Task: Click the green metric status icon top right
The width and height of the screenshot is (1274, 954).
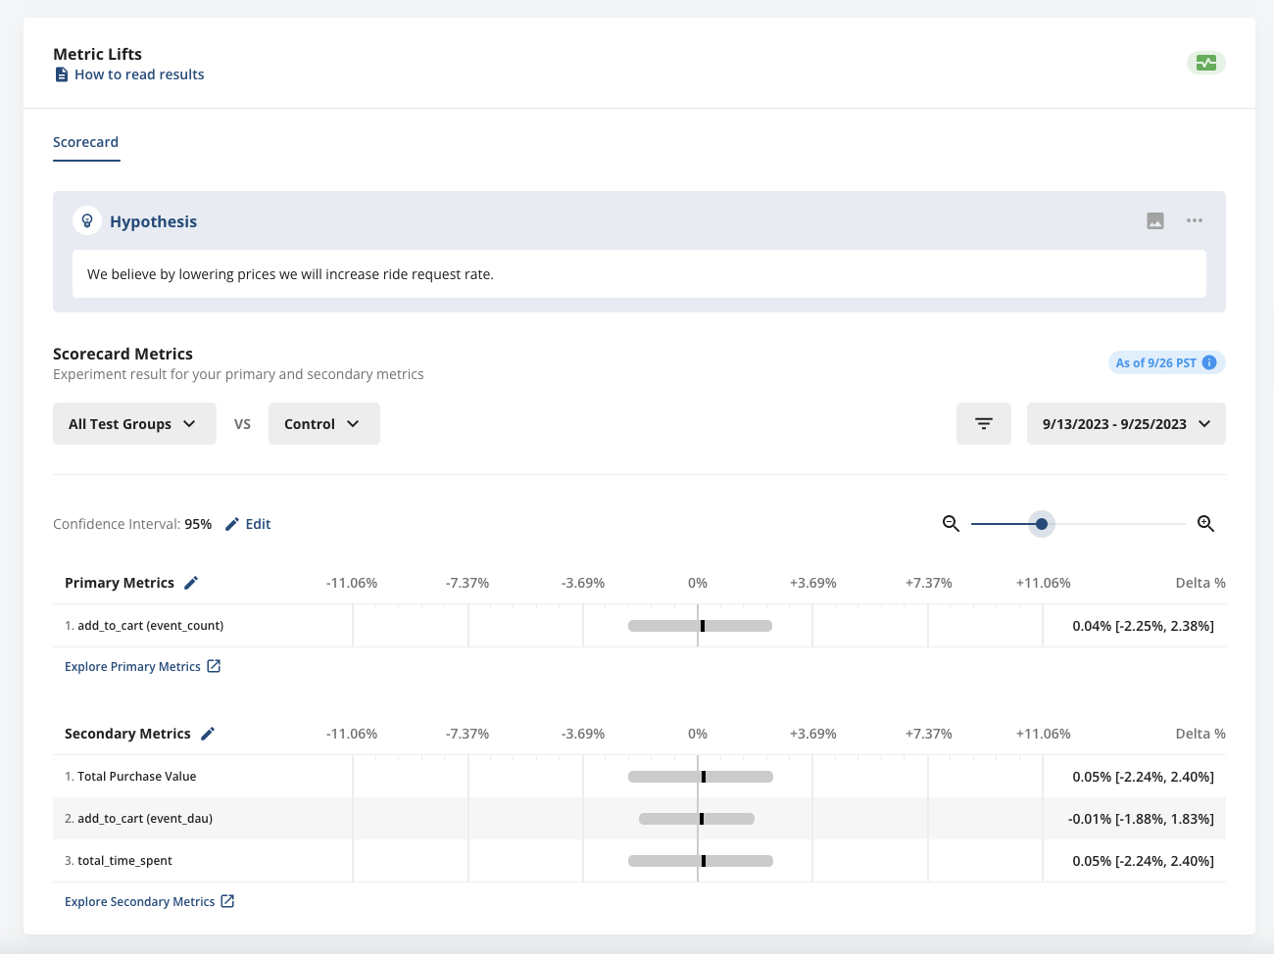Action: click(1205, 62)
